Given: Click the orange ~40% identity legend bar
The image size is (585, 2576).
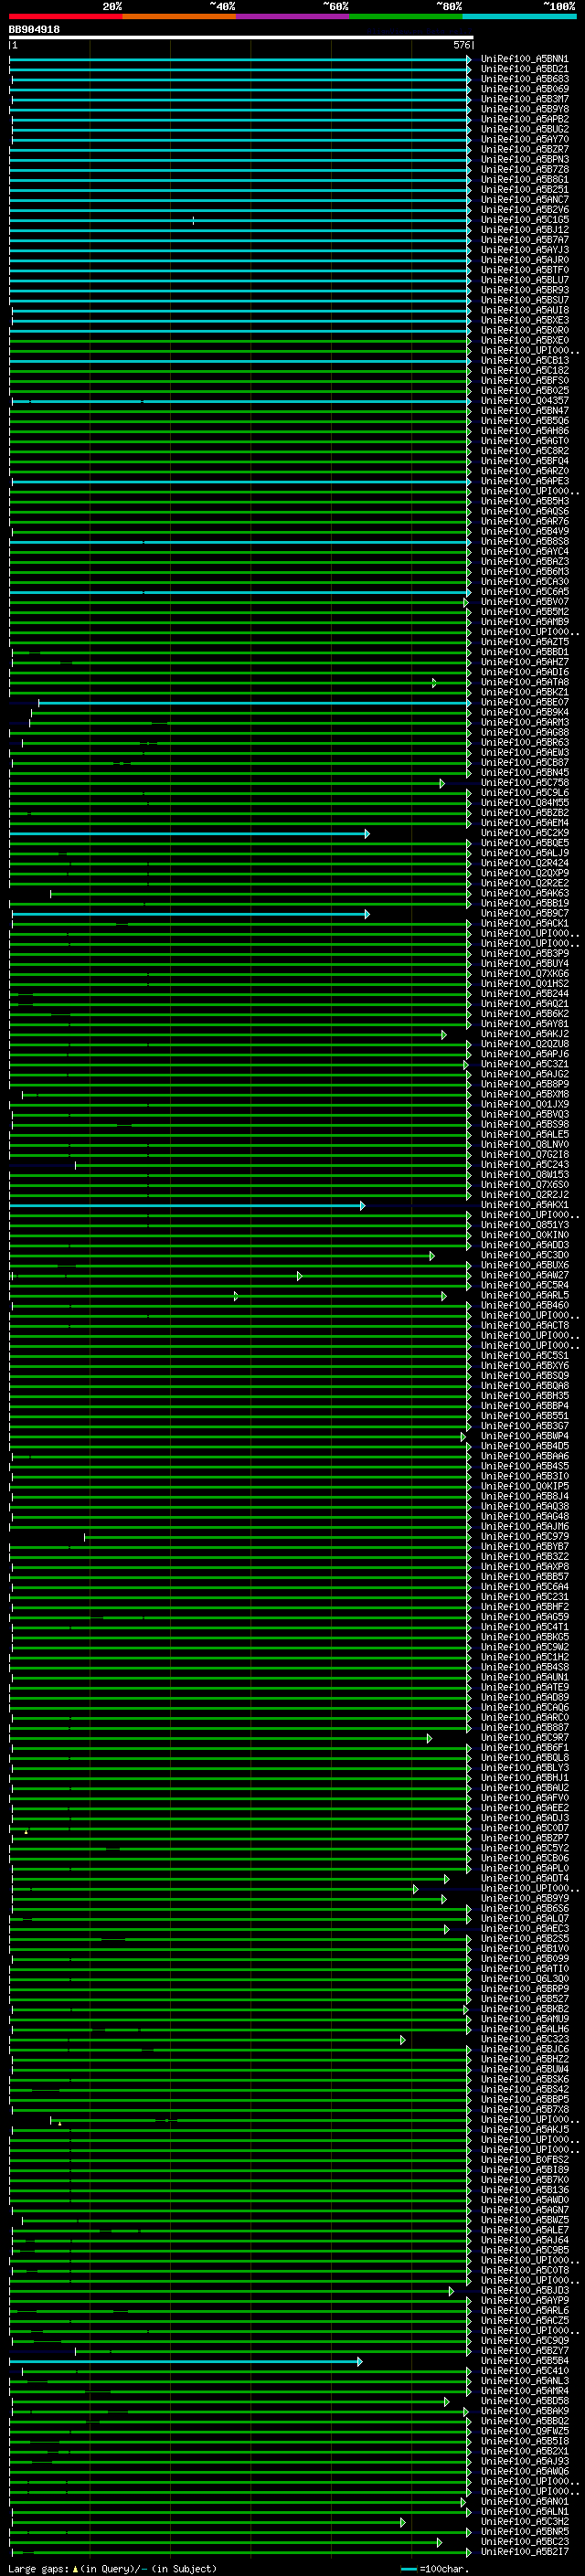Looking at the screenshot, I should (179, 16).
